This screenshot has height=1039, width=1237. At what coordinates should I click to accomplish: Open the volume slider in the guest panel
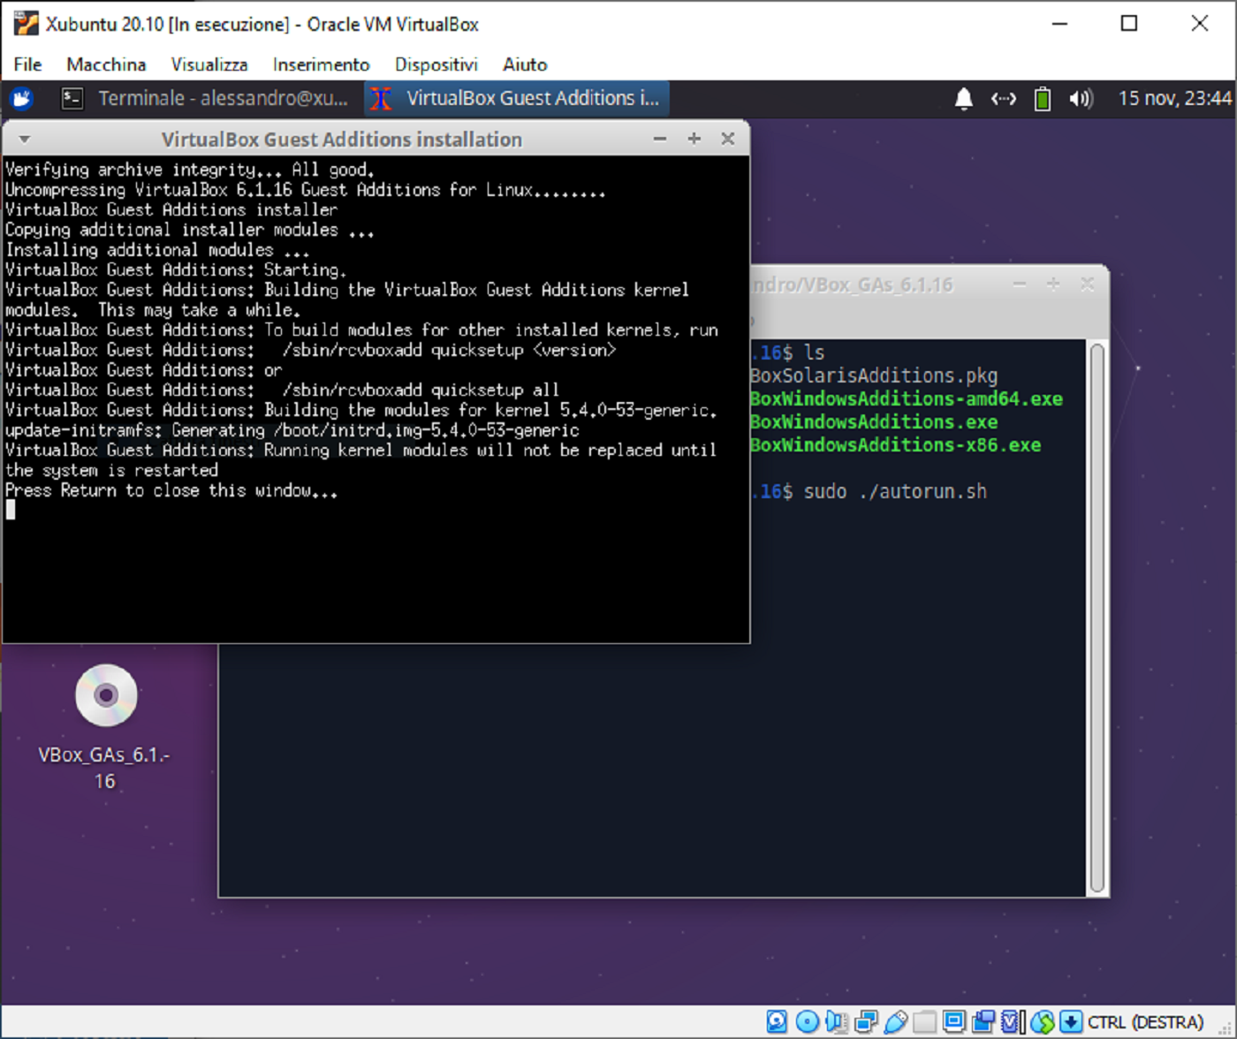click(1080, 98)
